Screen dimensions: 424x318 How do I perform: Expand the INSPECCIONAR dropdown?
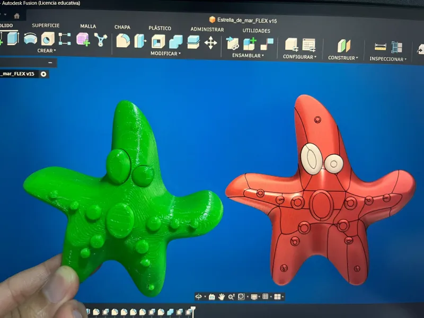pos(388,59)
